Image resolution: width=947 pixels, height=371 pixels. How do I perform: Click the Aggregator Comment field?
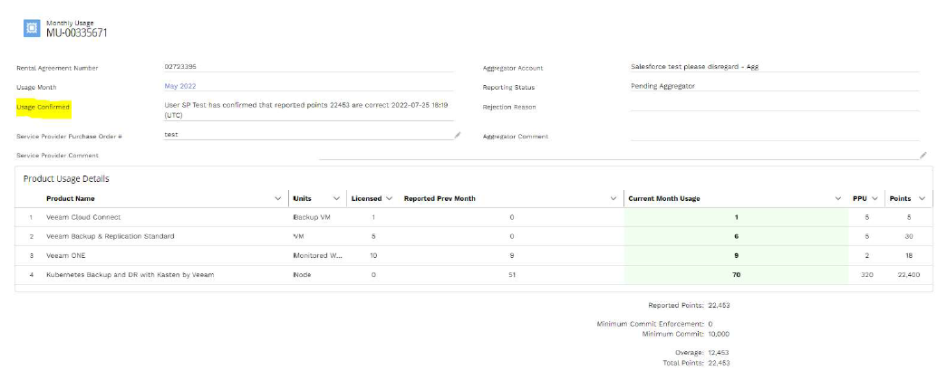[775, 137]
